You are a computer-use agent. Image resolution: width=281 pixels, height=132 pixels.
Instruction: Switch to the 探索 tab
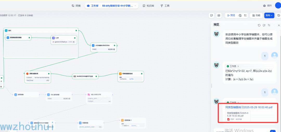coord(76,6)
